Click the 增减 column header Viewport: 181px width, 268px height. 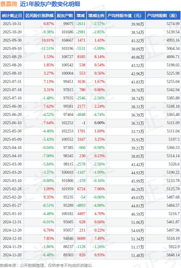pos(81,16)
